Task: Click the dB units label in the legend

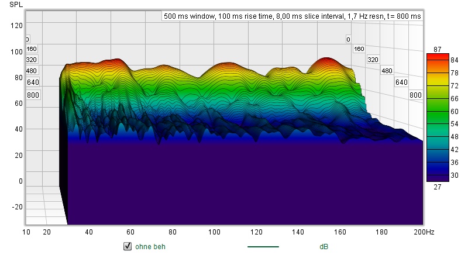Action: [324, 246]
